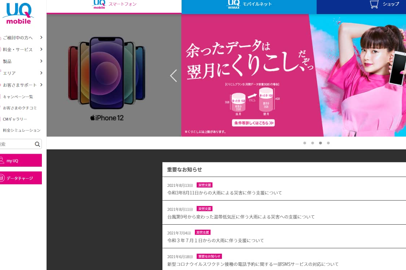Click the UQ mobile icon in スマートフォン tab
406x270 pixels.
click(x=100, y=4)
